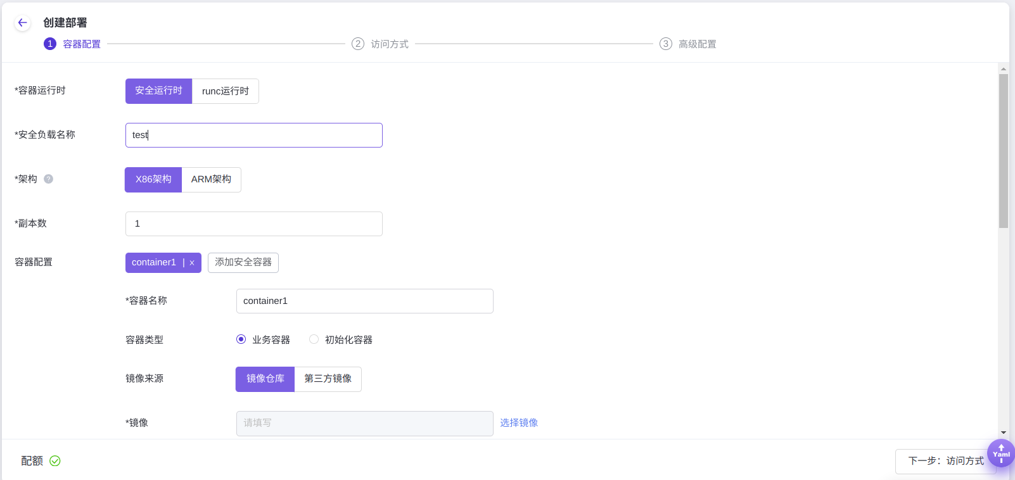Select the container1 tab

pyautogui.click(x=154, y=262)
